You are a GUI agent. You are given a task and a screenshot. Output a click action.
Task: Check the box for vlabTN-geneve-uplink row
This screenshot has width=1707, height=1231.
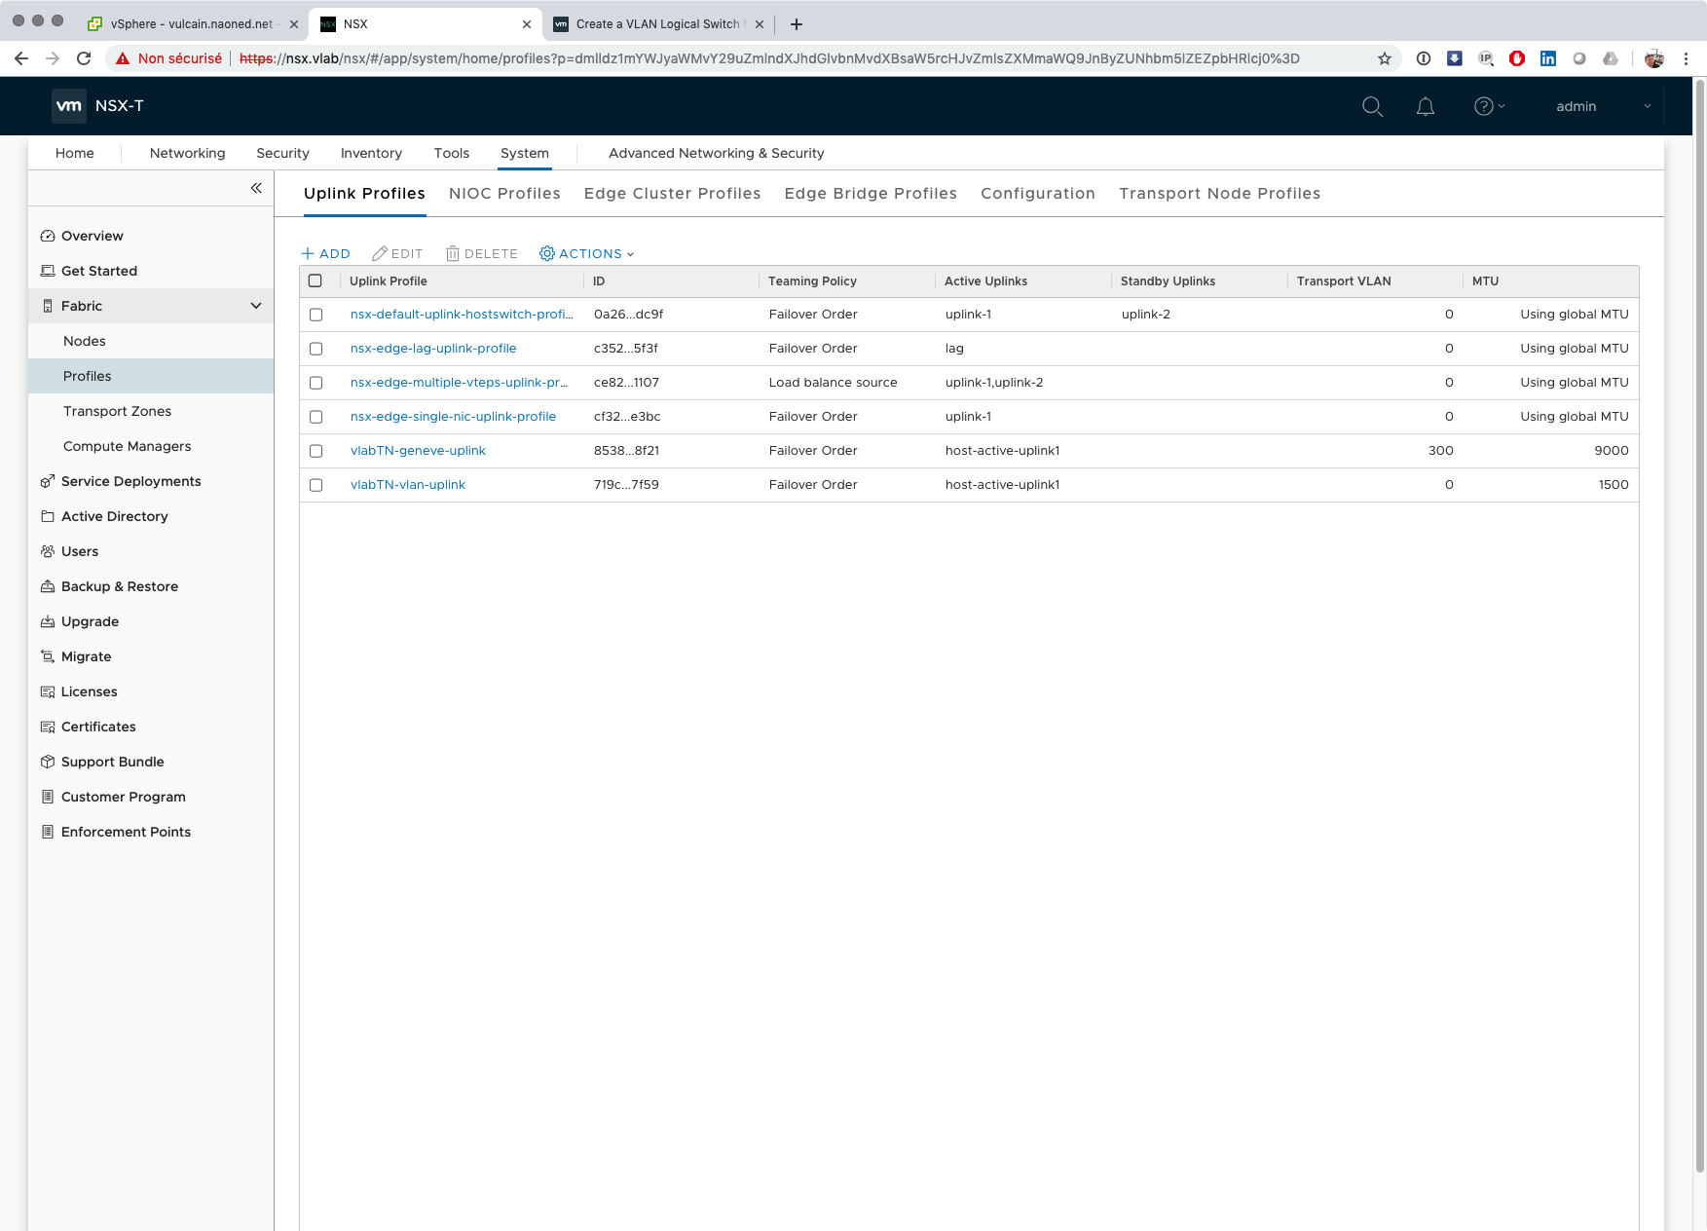coord(315,451)
